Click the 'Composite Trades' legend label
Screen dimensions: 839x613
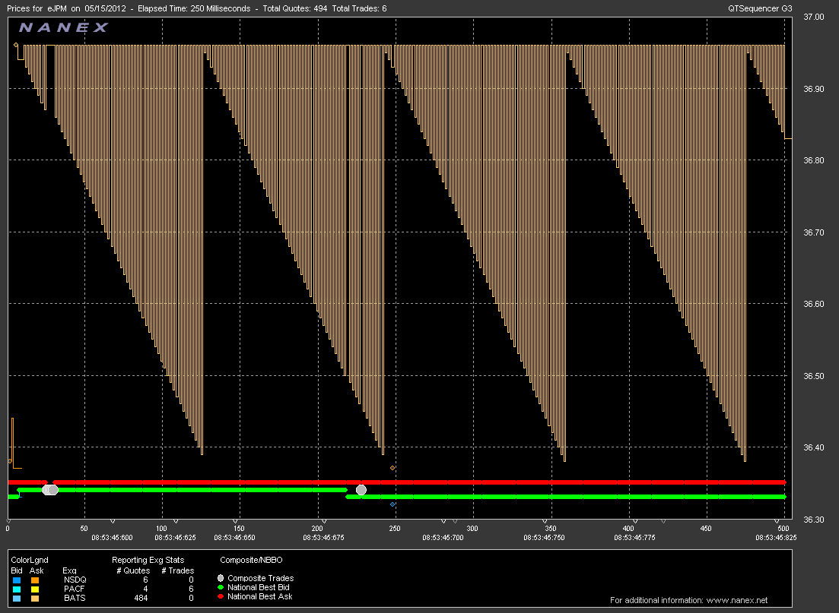pyautogui.click(x=261, y=578)
